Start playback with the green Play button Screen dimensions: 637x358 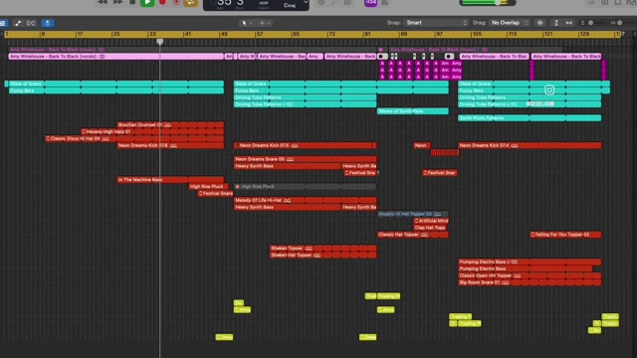click(147, 3)
